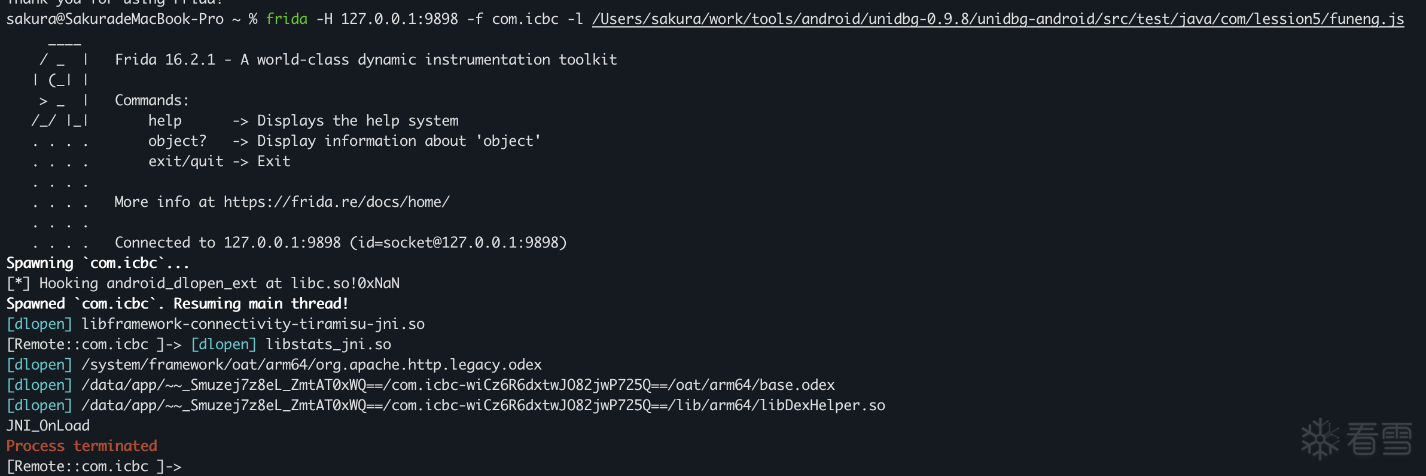Click the Spawning com.icbc status line

97,263
